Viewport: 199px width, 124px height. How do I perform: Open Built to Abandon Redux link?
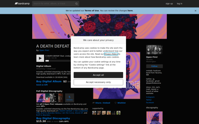(x=51, y=113)
